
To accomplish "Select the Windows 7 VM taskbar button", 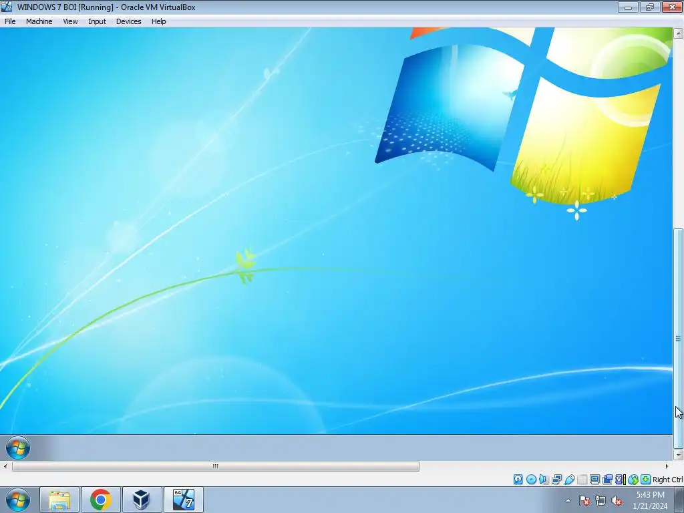I will point(183,500).
